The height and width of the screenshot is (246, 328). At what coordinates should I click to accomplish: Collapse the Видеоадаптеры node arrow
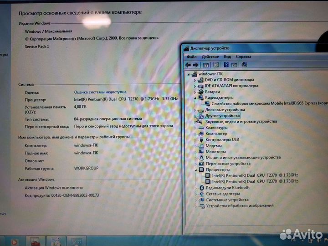(x=195, y=98)
